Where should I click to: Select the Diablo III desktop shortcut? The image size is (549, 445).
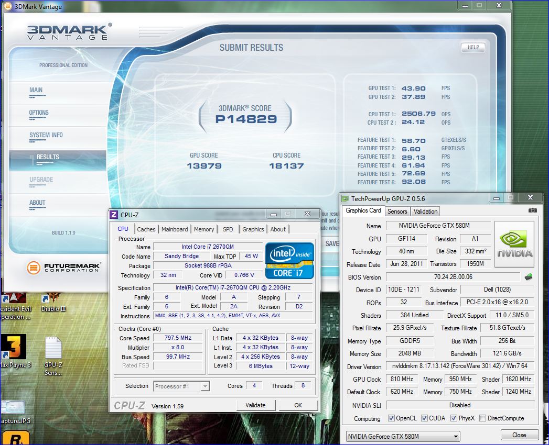click(x=53, y=303)
